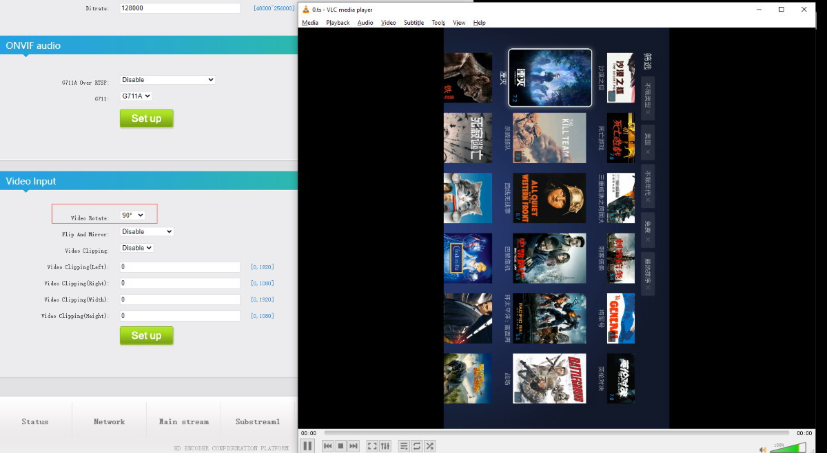The image size is (827, 453).
Task: Open VLC extended settings
Action: pos(385,446)
